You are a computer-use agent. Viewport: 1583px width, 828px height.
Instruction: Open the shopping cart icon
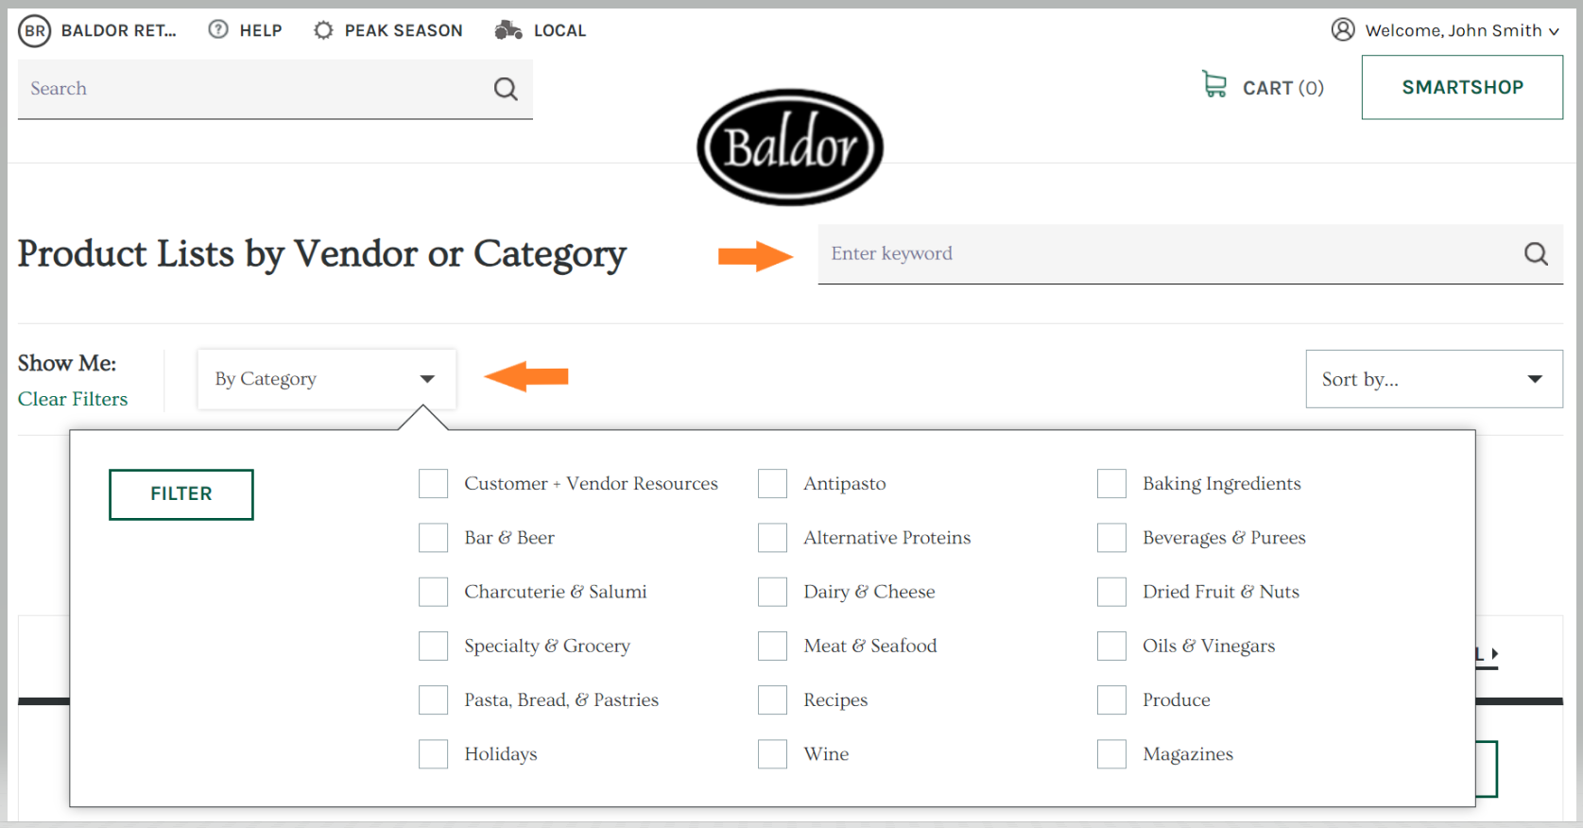tap(1214, 84)
